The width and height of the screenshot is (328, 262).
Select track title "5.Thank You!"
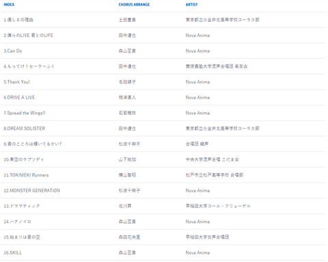16,82
